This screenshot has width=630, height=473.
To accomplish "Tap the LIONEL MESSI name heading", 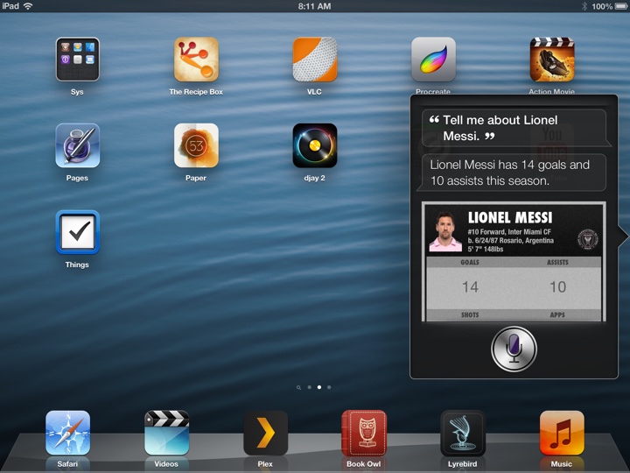I will tap(510, 217).
